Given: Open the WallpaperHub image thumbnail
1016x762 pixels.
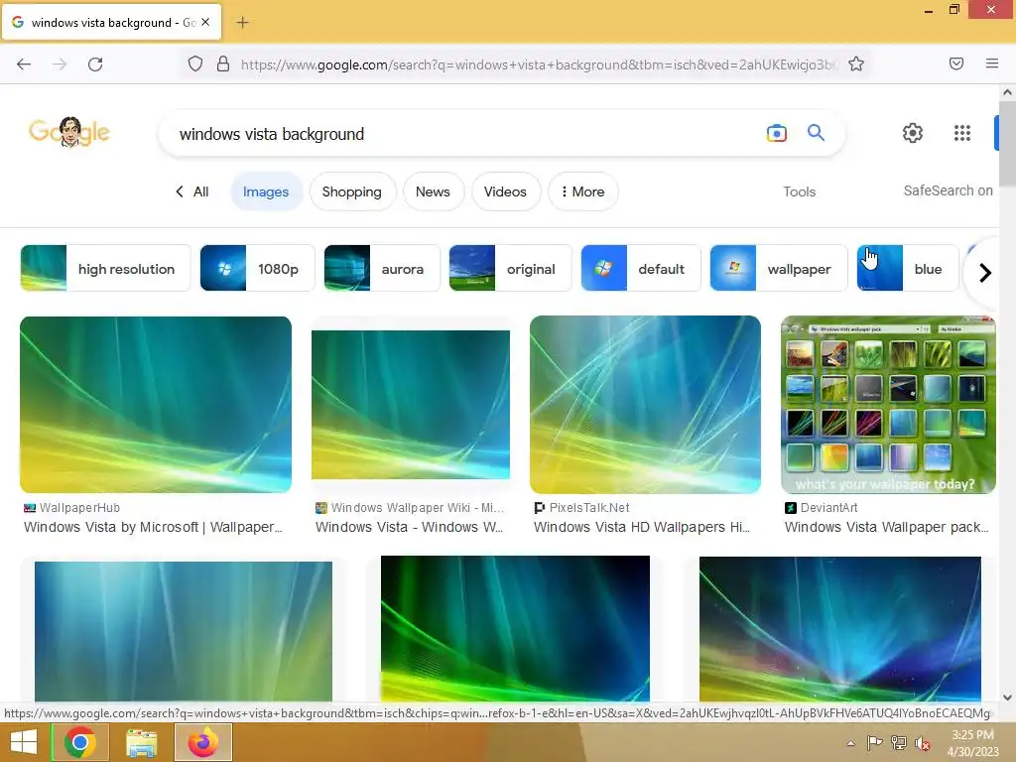Looking at the screenshot, I should coord(156,405).
